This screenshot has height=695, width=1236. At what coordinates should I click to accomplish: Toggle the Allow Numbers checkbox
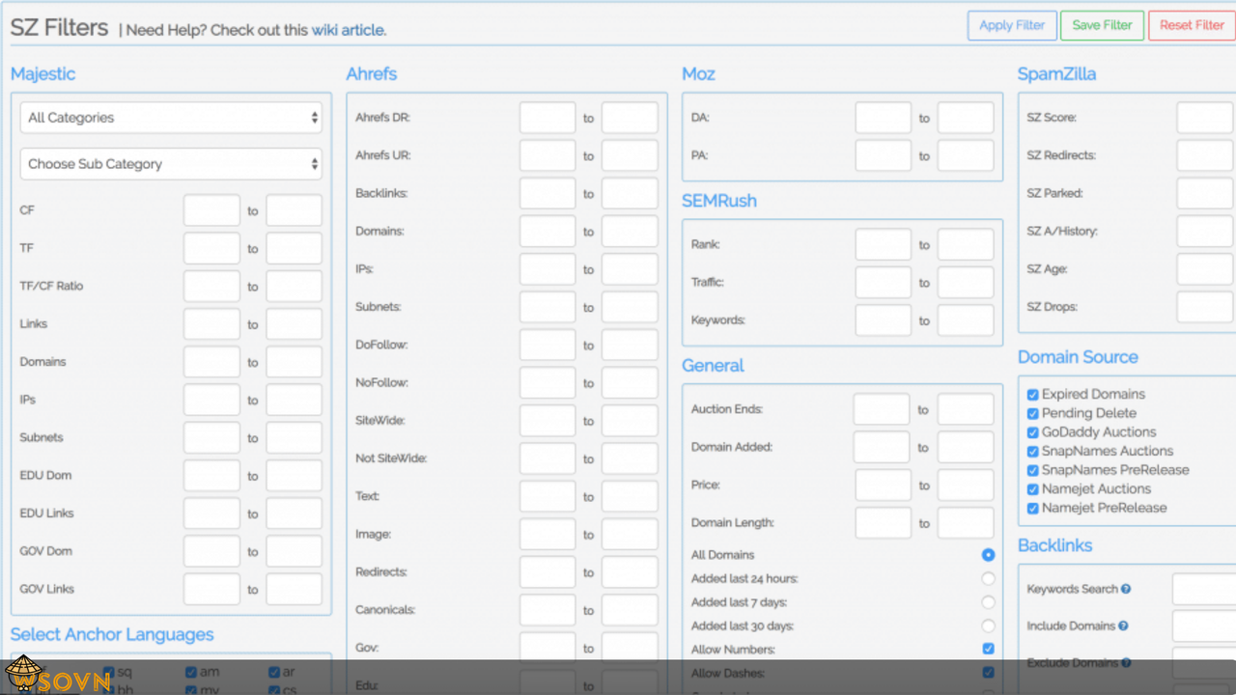pos(988,650)
